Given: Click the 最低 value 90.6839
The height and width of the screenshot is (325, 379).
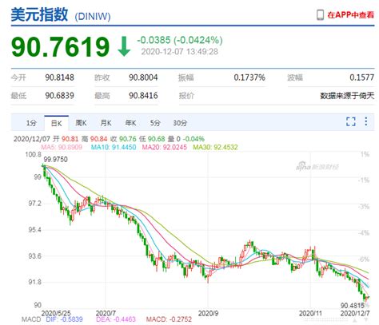Looking at the screenshot, I should pos(59,95).
